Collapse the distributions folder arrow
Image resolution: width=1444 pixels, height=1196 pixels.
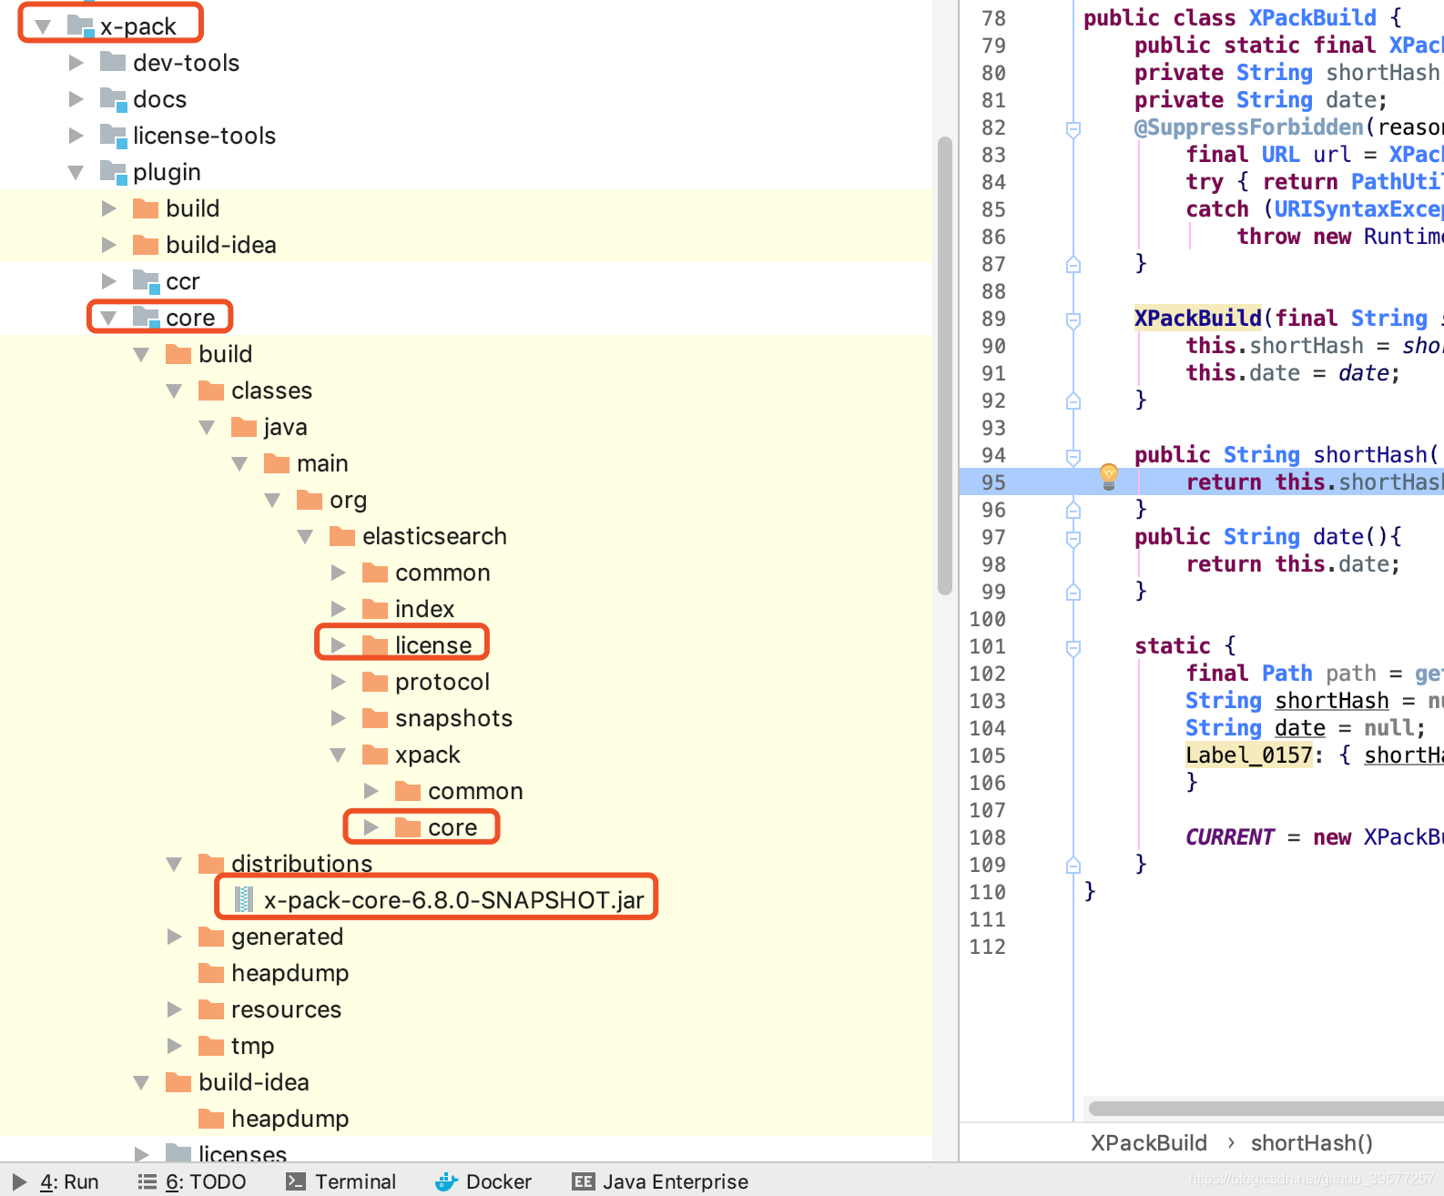pos(174,864)
